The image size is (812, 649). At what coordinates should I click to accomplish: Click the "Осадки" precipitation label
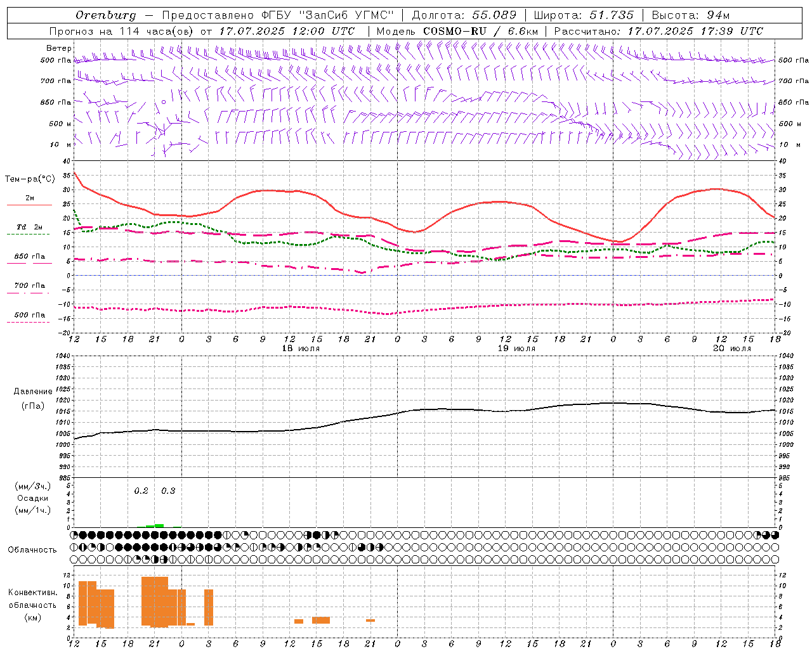click(x=33, y=498)
